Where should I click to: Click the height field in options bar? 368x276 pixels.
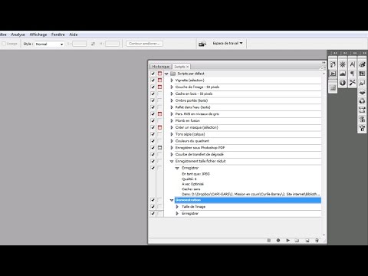(112, 44)
